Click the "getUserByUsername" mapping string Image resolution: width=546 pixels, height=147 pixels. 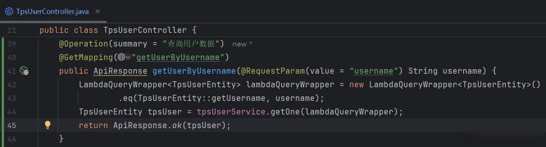pos(178,57)
